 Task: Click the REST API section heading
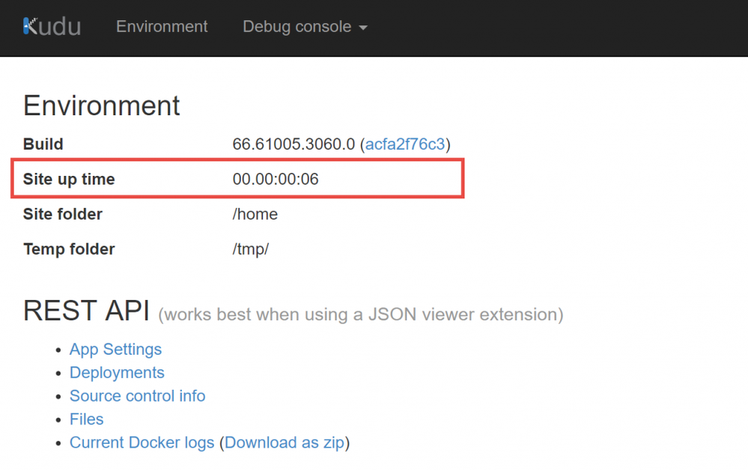[86, 311]
